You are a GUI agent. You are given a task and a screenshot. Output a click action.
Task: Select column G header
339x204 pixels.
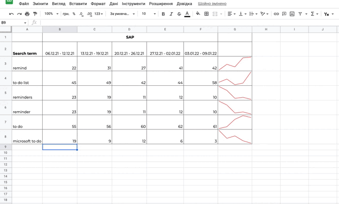click(235, 29)
